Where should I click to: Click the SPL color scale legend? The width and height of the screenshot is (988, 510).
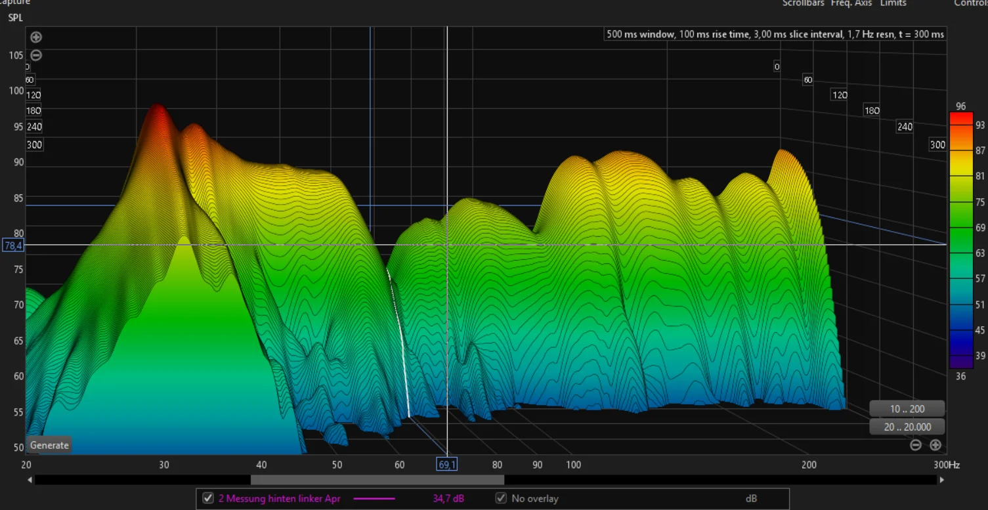(961, 240)
